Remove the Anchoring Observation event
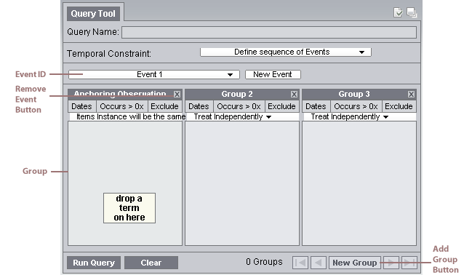 click(x=177, y=95)
